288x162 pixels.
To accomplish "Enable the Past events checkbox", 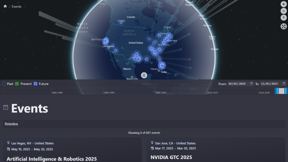I will 4,84.
